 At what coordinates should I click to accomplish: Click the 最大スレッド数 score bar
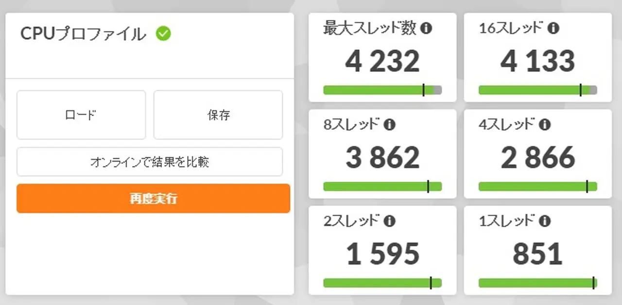point(382,90)
